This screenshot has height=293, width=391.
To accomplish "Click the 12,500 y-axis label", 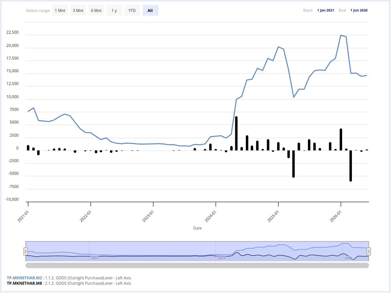I will point(13,84).
